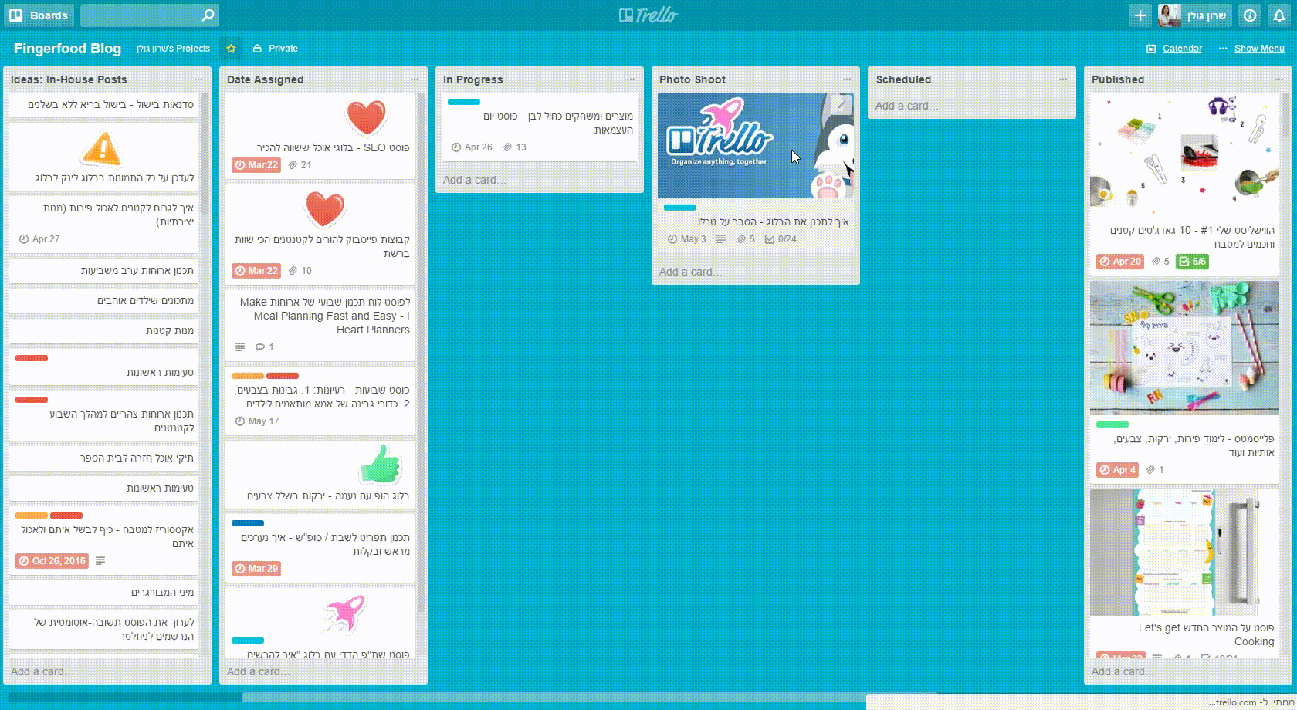Click the horizontal board scrollbar
The width and height of the screenshot is (1297, 710).
pos(589,698)
